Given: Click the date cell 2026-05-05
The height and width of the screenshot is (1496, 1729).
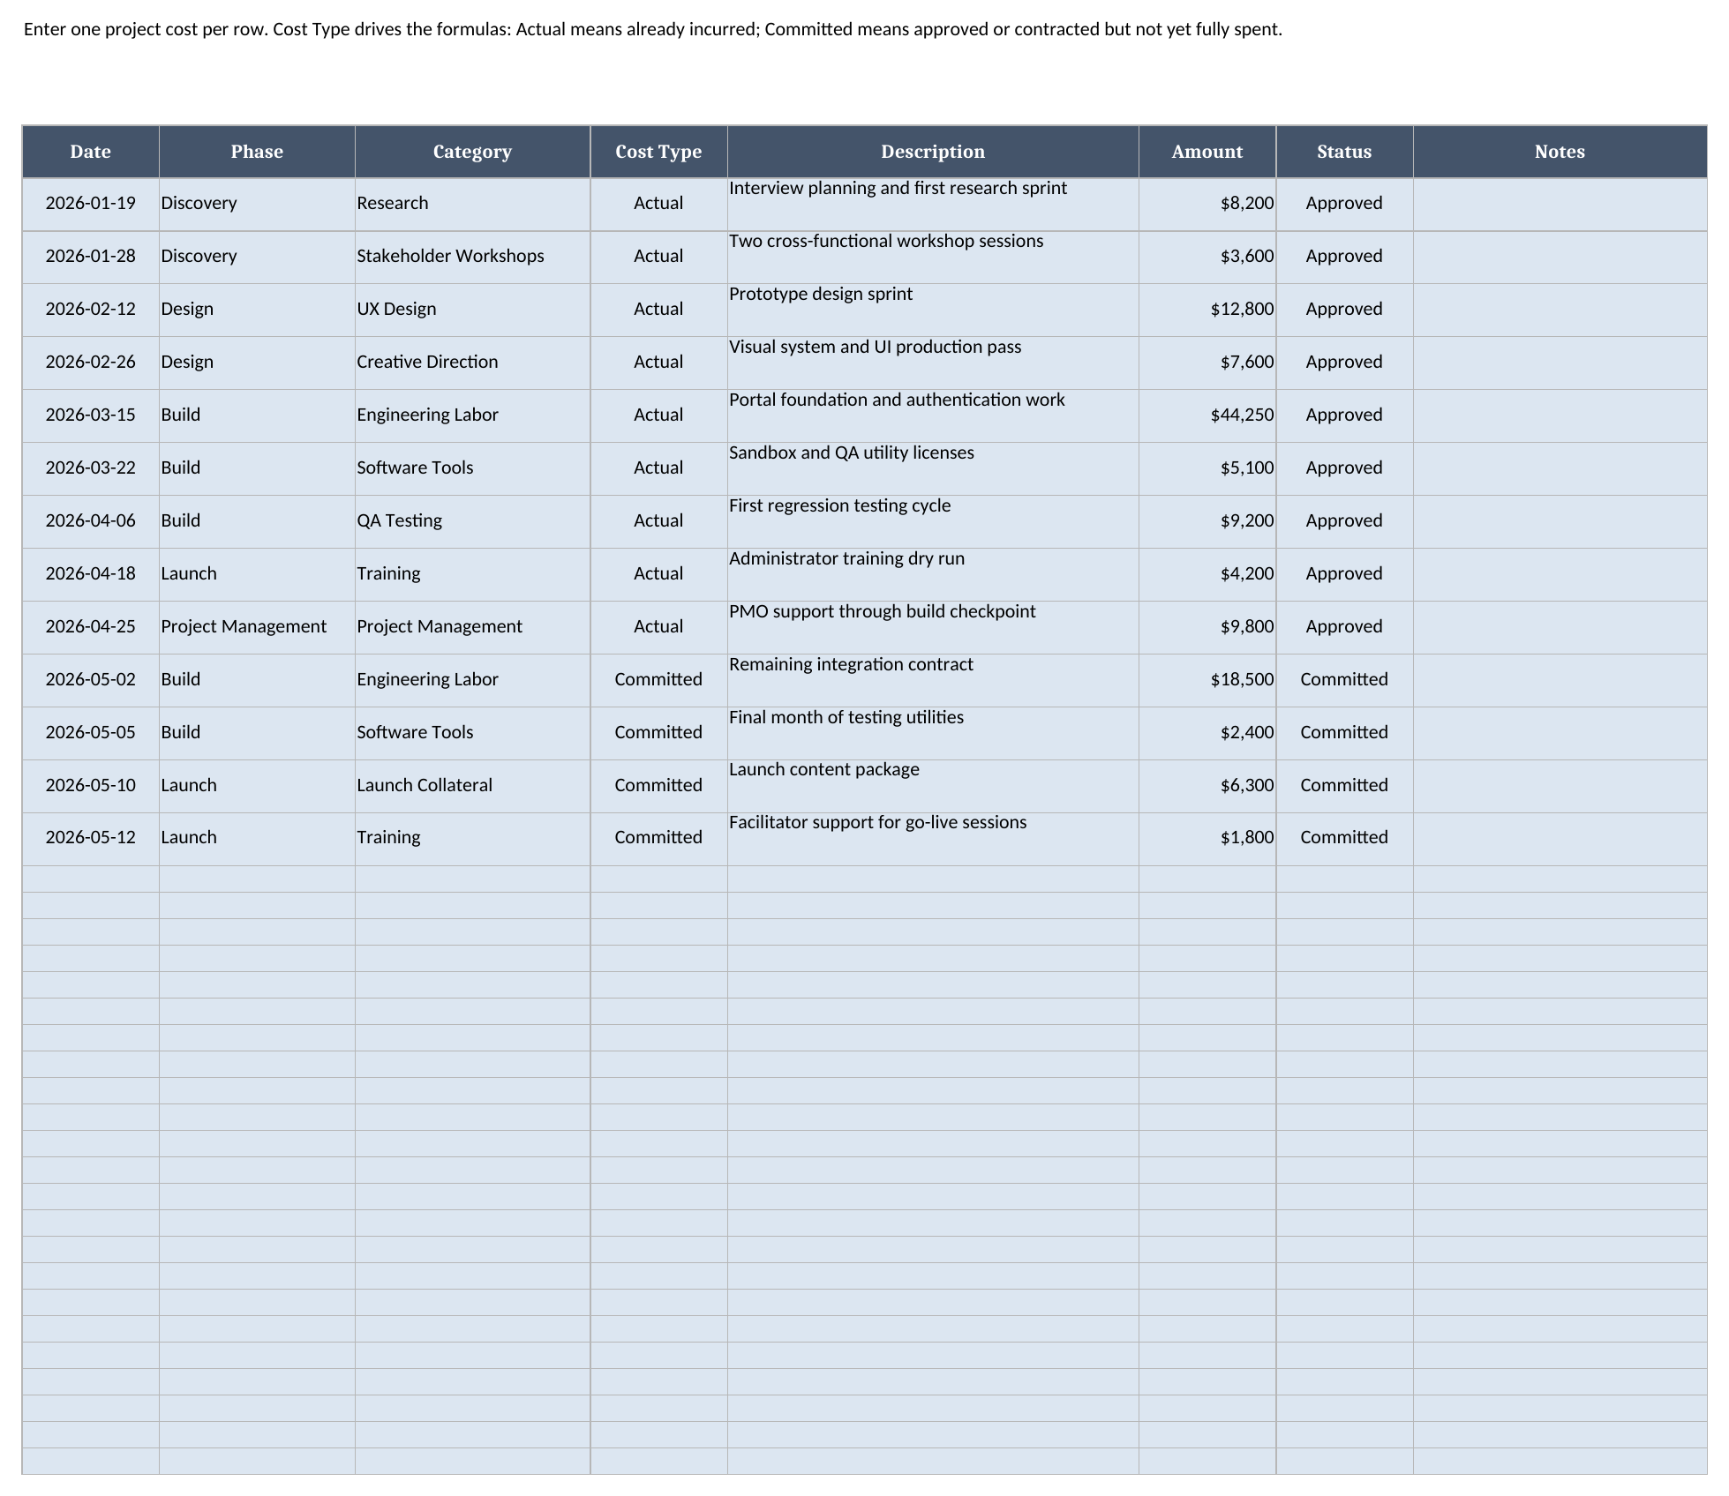Looking at the screenshot, I should [x=90, y=733].
